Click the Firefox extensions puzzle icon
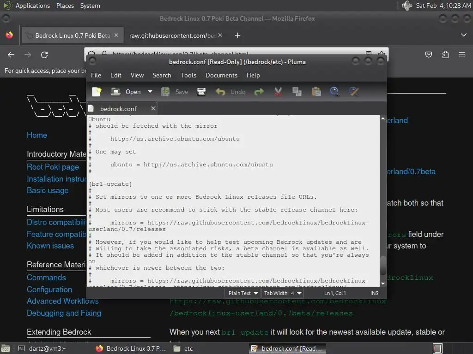 tap(446, 54)
